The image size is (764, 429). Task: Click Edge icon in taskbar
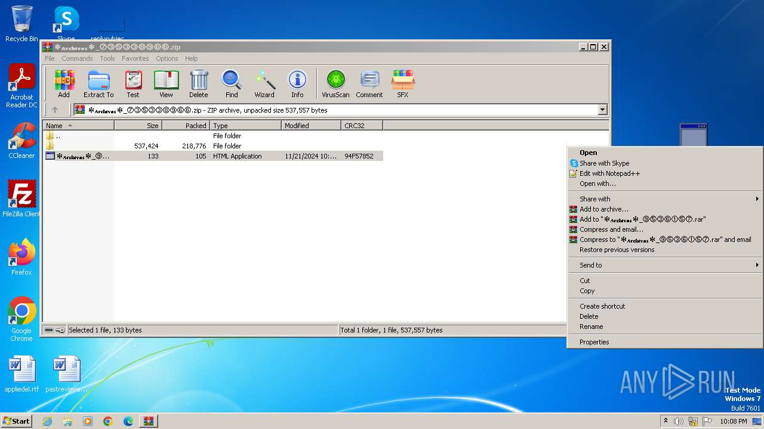(x=128, y=421)
